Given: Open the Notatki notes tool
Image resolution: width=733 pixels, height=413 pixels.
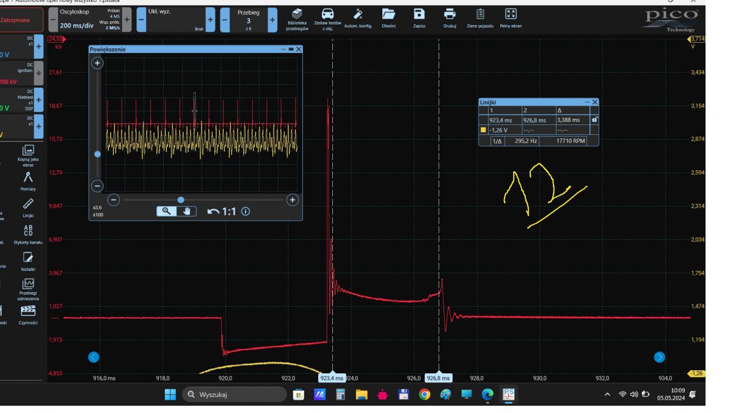Looking at the screenshot, I should pyautogui.click(x=28, y=261).
